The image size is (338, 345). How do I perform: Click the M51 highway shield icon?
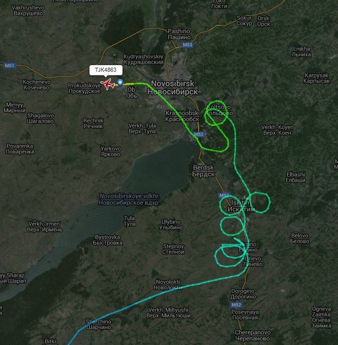point(10,65)
